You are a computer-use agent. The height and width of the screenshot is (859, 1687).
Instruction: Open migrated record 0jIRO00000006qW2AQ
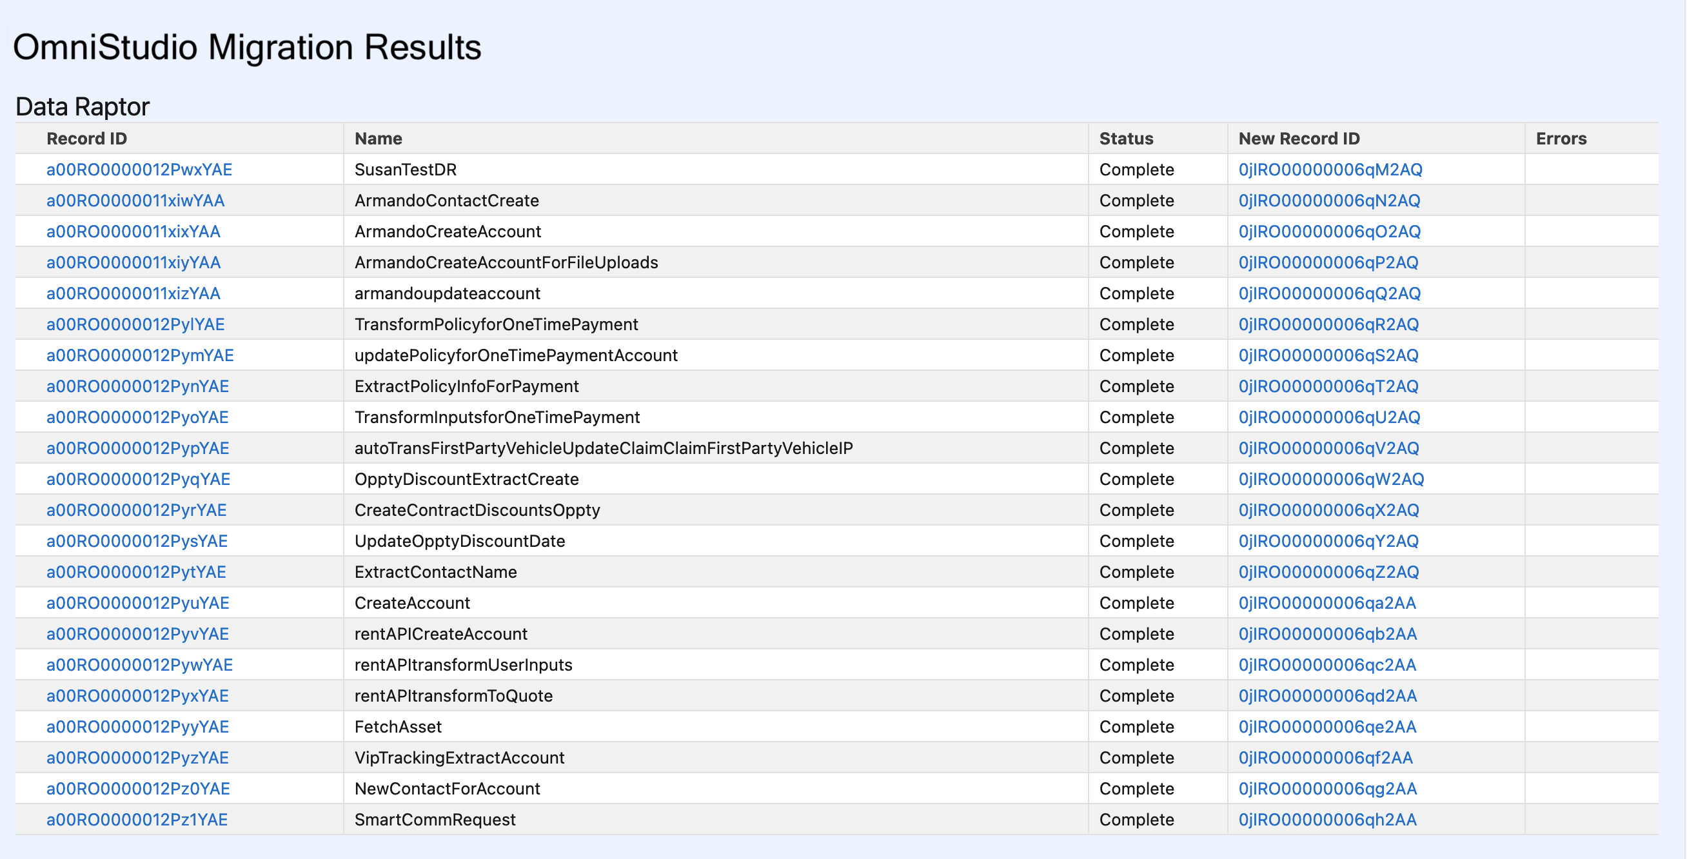(1332, 479)
